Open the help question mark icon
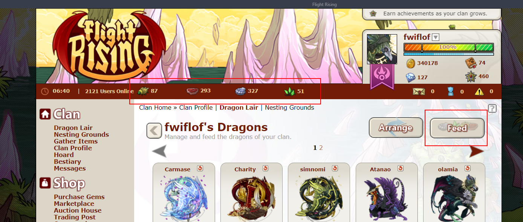Image resolution: width=523 pixels, height=222 pixels. [492, 109]
